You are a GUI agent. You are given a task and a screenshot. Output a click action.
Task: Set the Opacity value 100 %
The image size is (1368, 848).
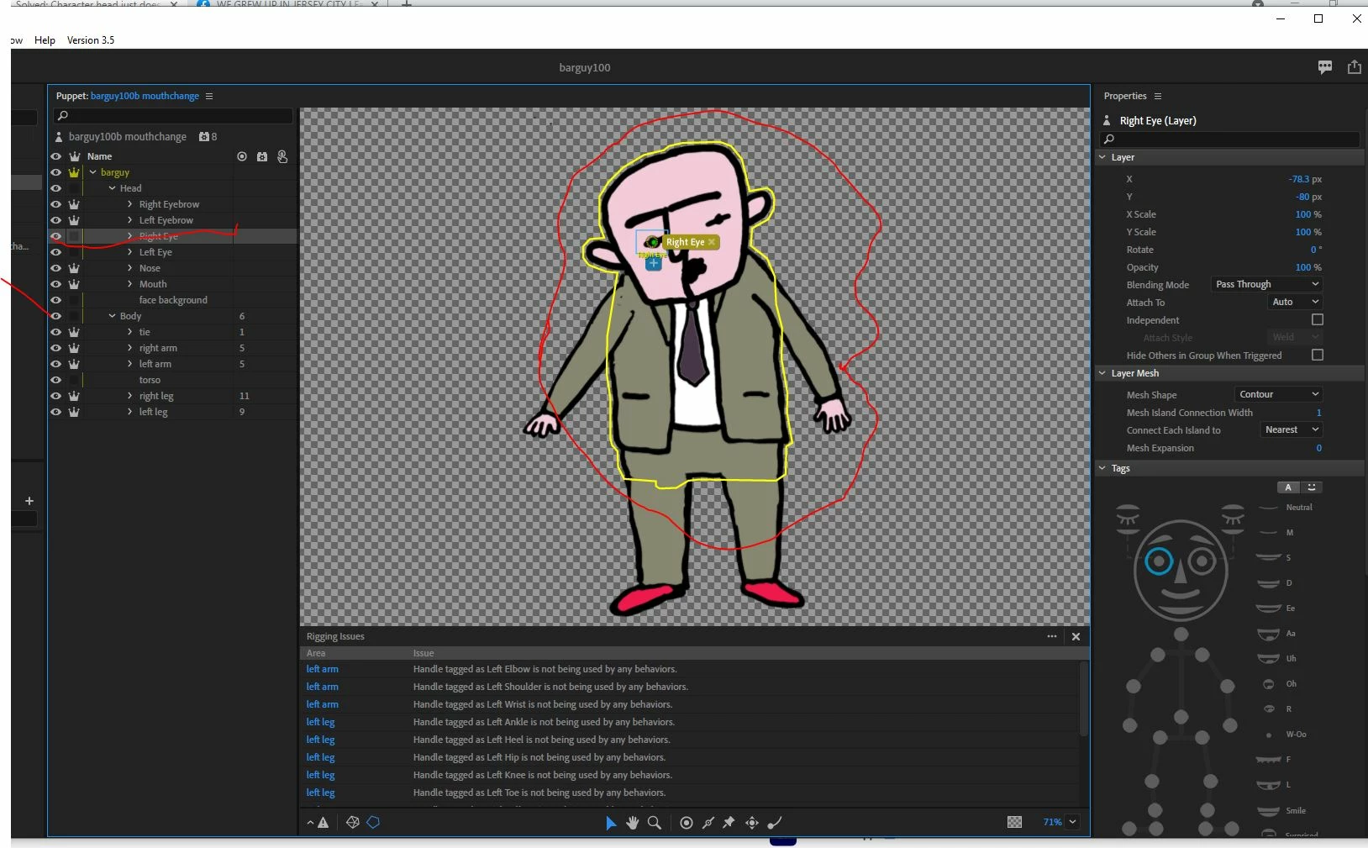[1308, 267]
